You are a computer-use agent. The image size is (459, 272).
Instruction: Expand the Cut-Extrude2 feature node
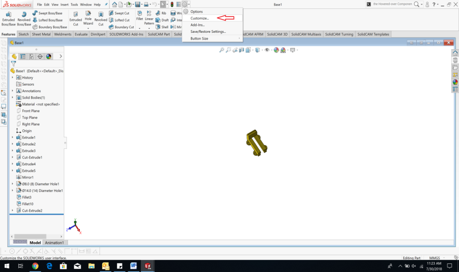point(12,210)
